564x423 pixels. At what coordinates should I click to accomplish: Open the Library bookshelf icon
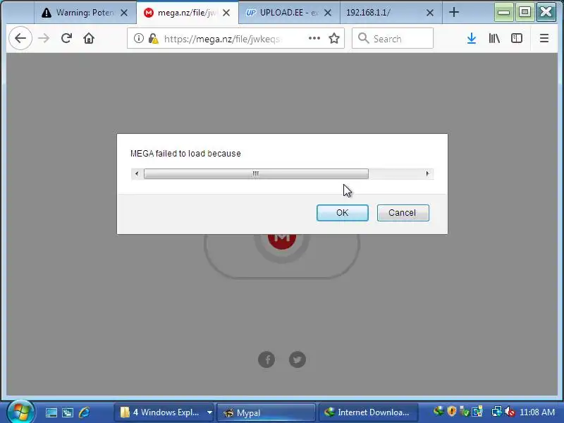(x=494, y=38)
